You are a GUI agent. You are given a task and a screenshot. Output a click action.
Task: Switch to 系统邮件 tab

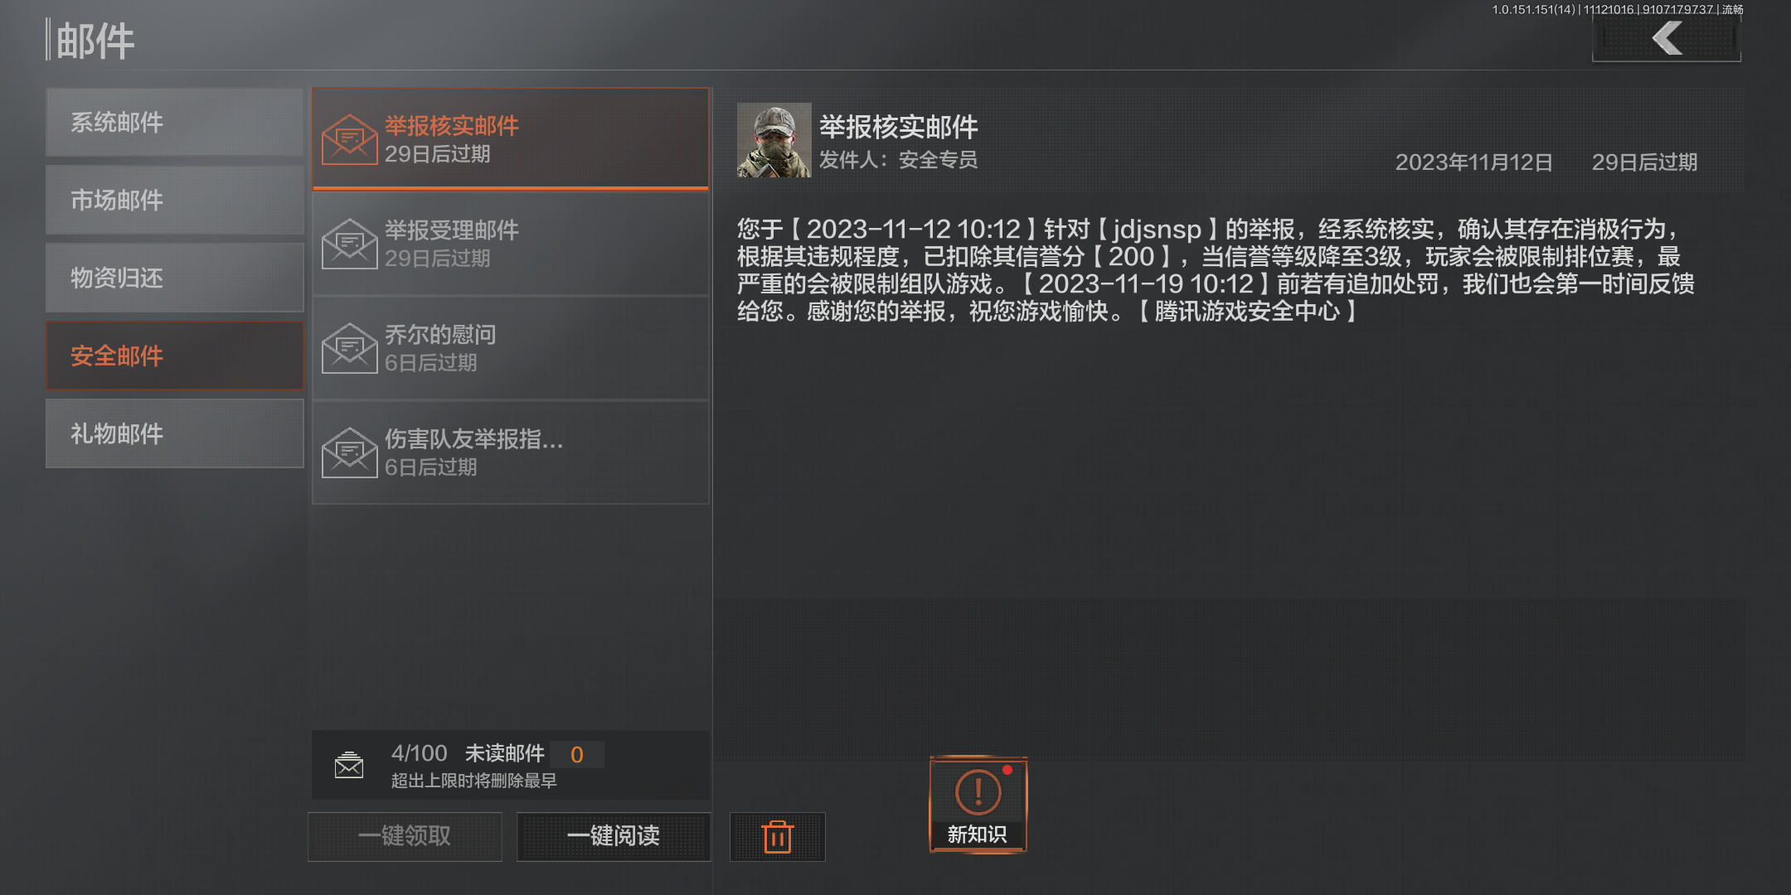[175, 123]
